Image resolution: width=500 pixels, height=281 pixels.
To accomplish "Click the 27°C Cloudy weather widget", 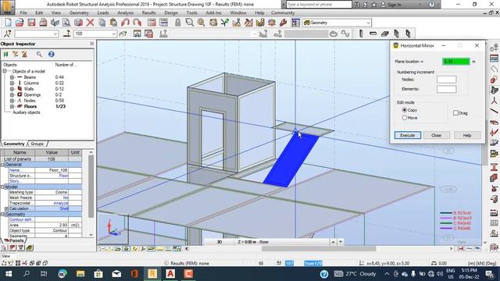I will (x=355, y=274).
